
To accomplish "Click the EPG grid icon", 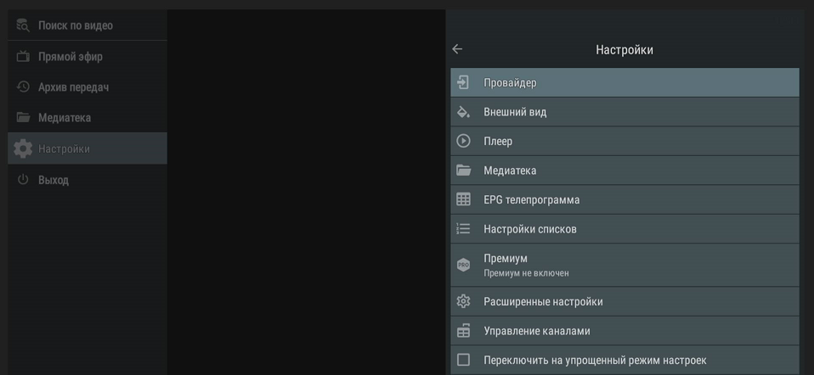I will [463, 199].
